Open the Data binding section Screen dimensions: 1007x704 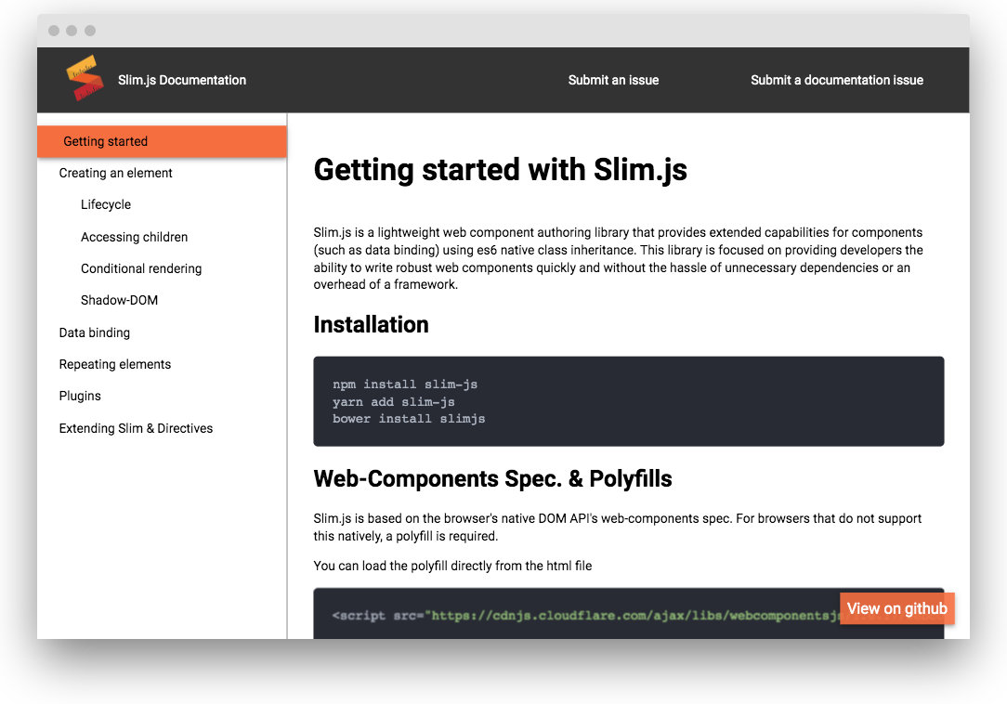point(95,332)
